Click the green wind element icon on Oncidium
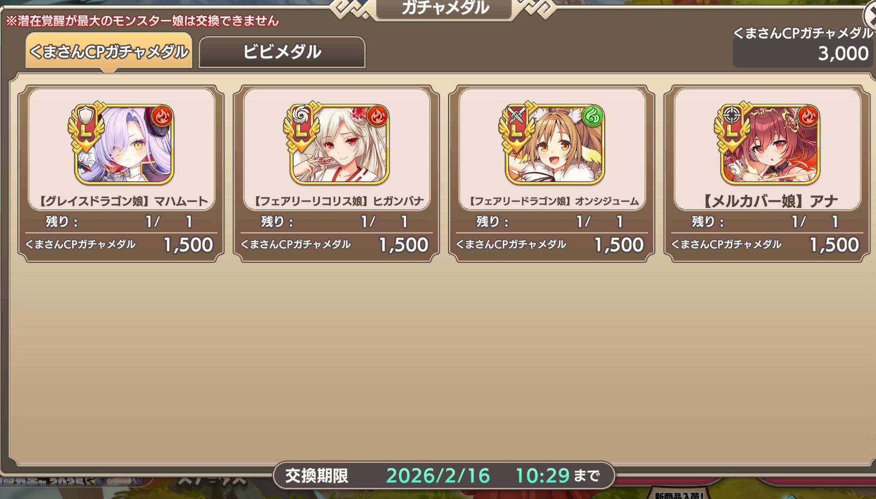Screen dimensions: 876x499 pyautogui.click(x=593, y=117)
